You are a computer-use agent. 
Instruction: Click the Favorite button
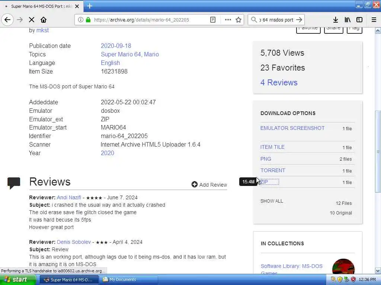(308, 30)
